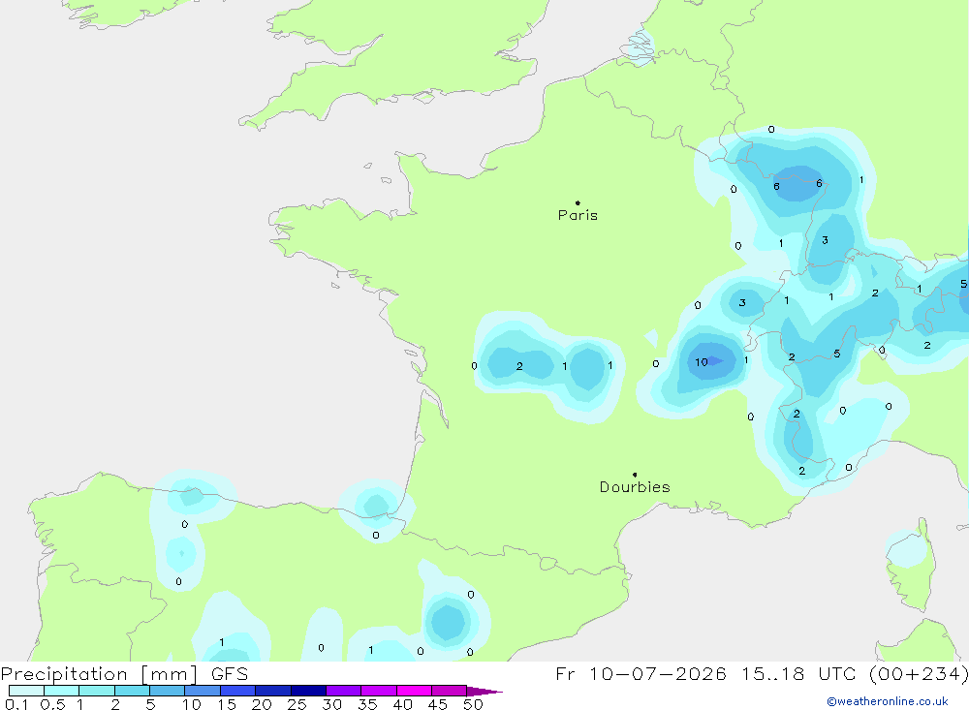Click the purple arrow past 50 on the legend

pos(484,691)
